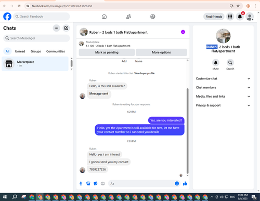
Task: Open Chats options three-dot menu
Action: click(x=57, y=28)
